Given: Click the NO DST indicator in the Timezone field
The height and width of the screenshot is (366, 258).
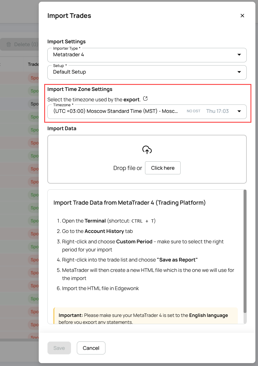Looking at the screenshot, I should pos(193,111).
